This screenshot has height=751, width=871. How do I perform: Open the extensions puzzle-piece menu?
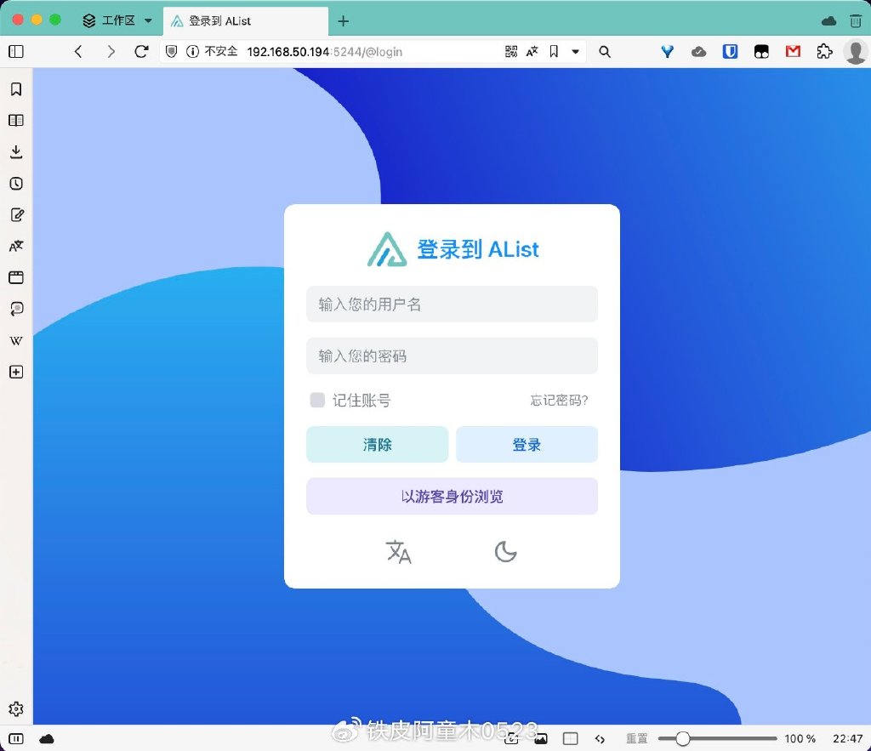coord(823,51)
